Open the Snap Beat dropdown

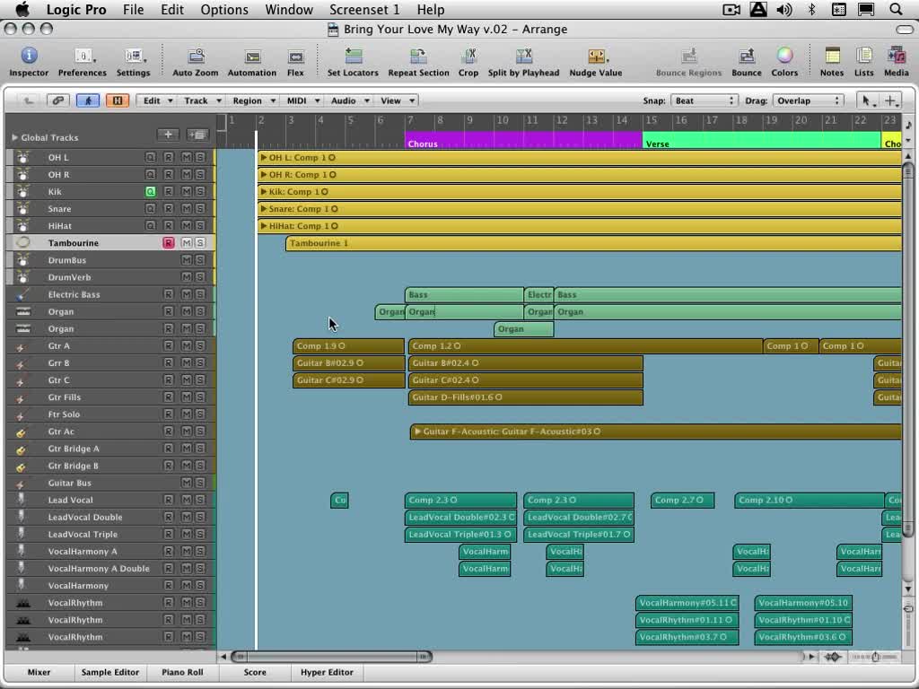[704, 100]
